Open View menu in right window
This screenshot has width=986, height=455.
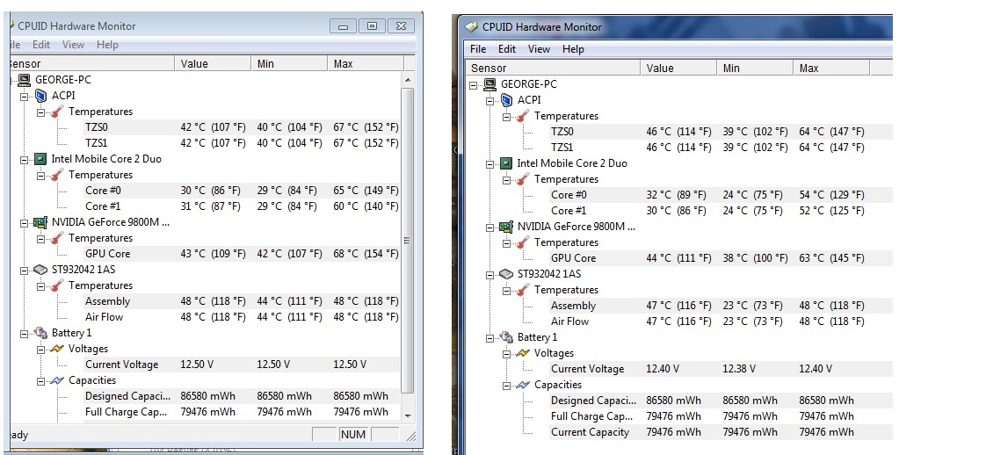[x=539, y=49]
